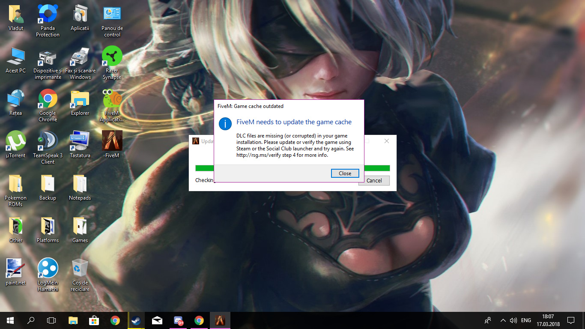Launch µTorrent from the desktop
The height and width of the screenshot is (329, 585).
click(x=16, y=145)
